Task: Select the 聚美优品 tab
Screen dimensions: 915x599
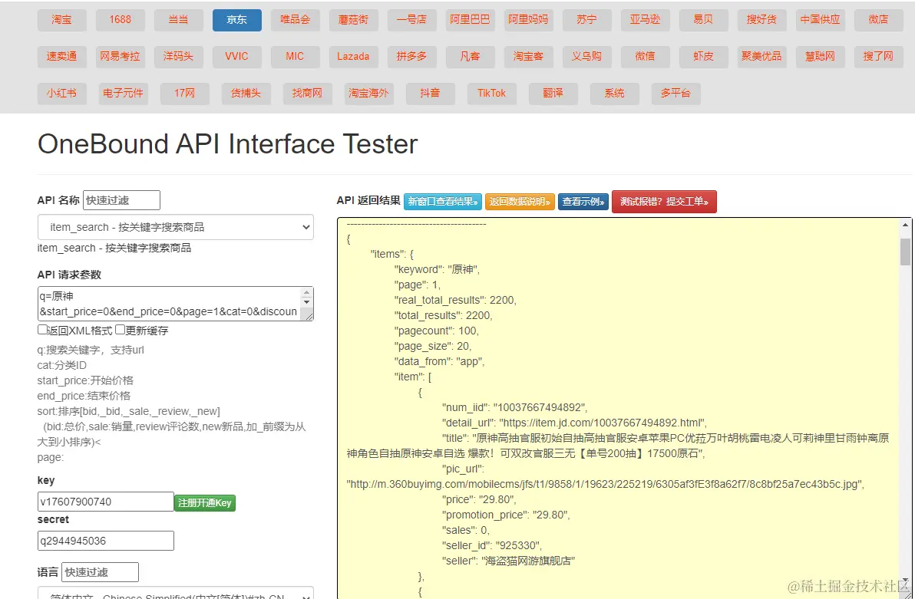Action: pyautogui.click(x=762, y=57)
